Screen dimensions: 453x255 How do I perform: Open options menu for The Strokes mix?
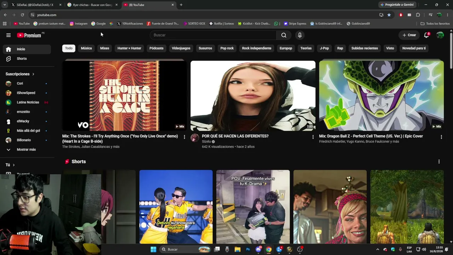point(184,137)
